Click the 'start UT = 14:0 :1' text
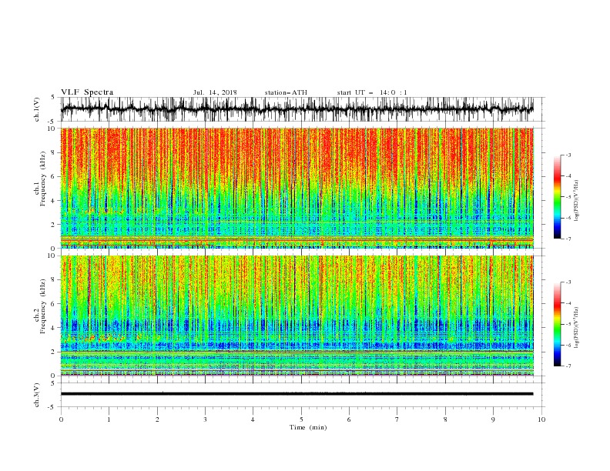The height and width of the screenshot is (471, 610). pos(372,92)
